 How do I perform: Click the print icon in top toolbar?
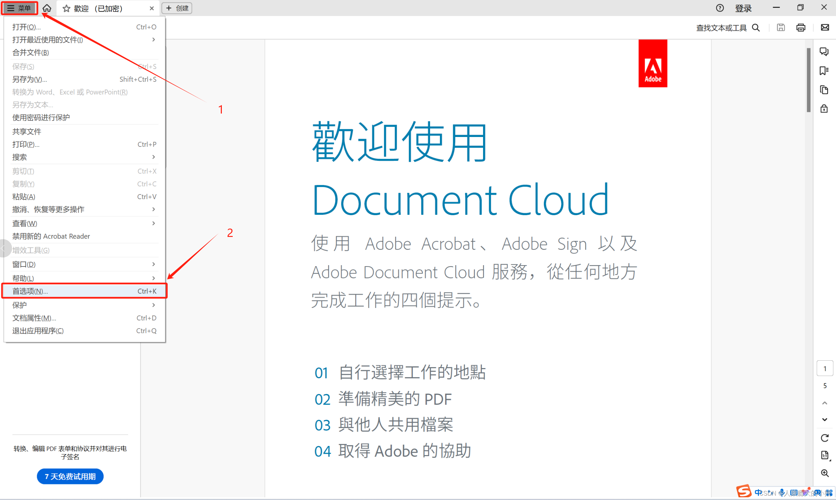[801, 28]
